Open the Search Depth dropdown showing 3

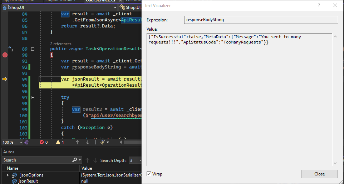135,160
